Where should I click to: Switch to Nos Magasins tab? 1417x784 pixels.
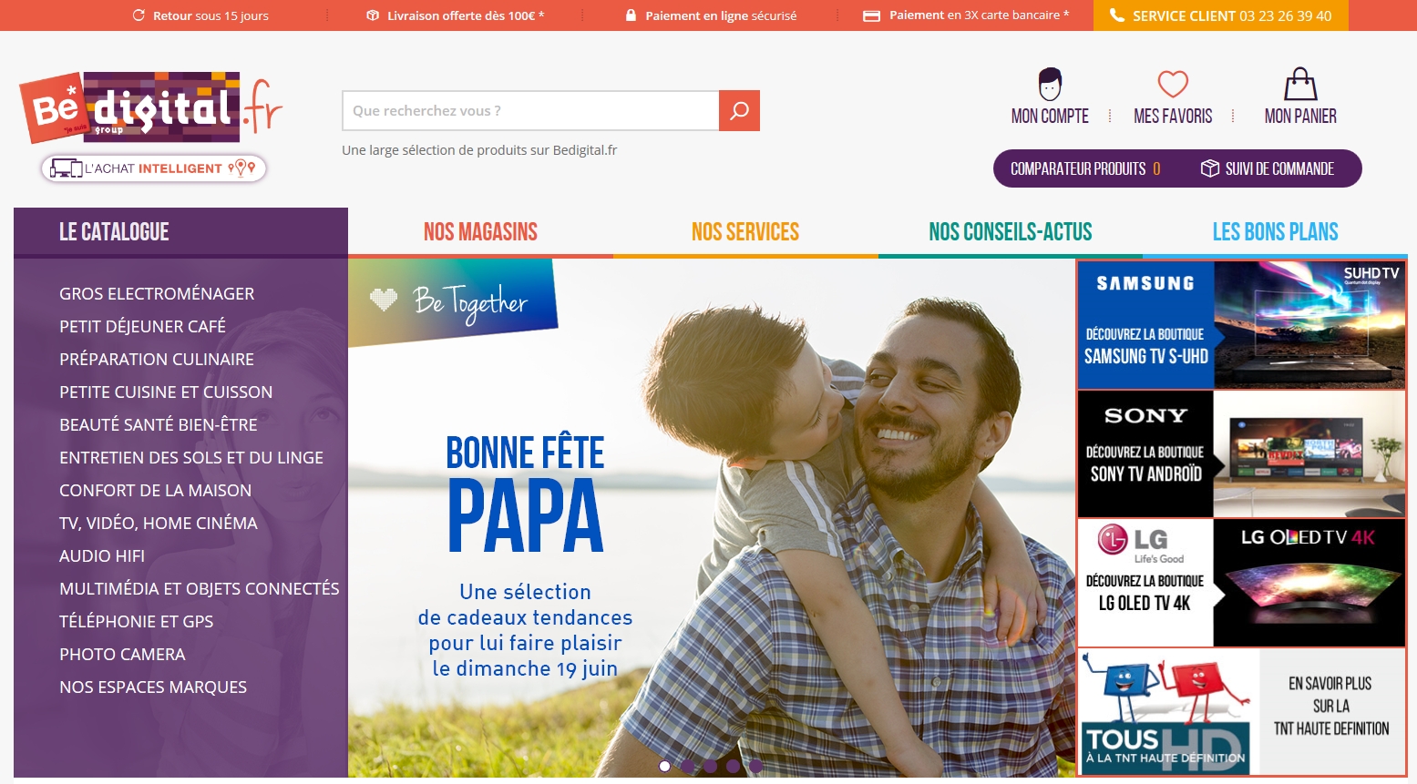(480, 232)
